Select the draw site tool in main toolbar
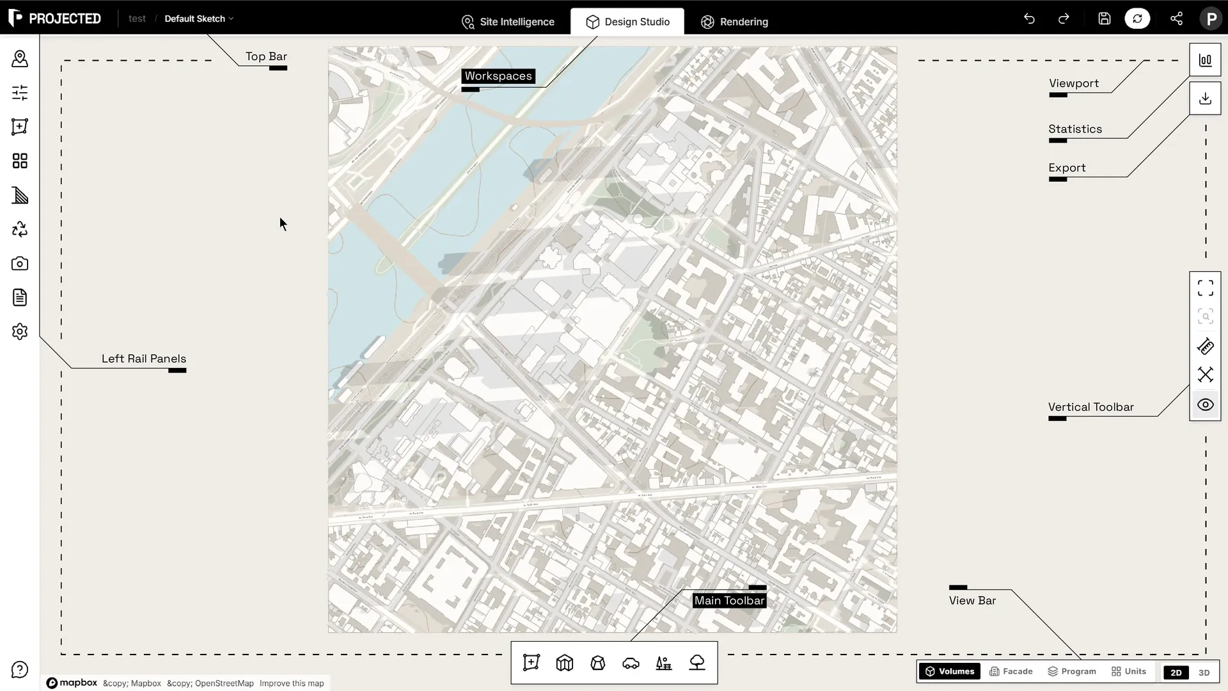This screenshot has width=1228, height=691. (x=531, y=663)
